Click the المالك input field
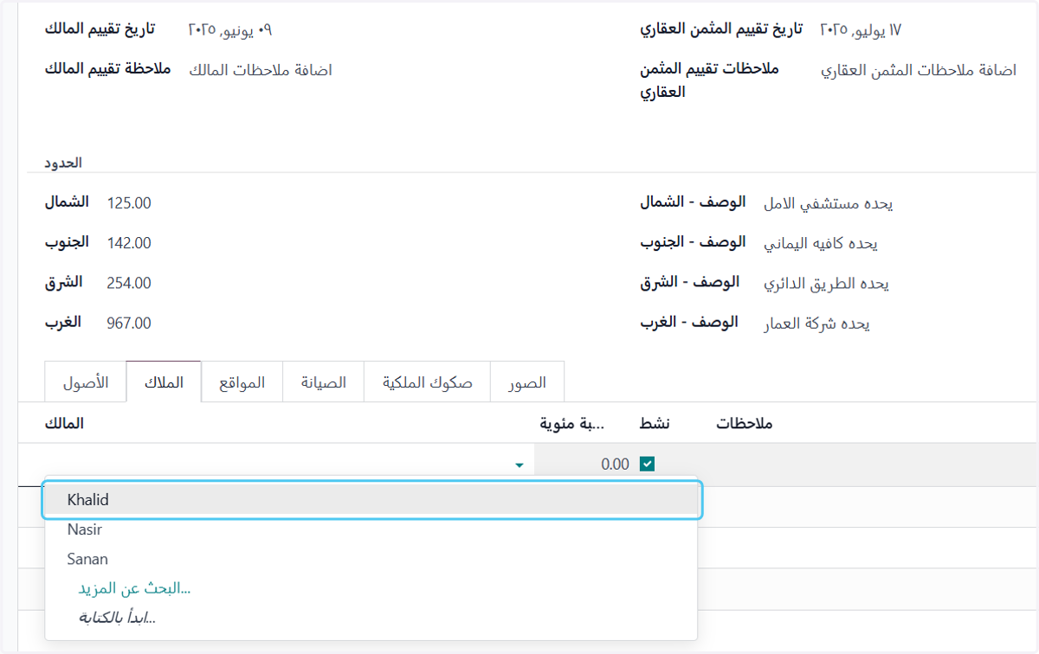This screenshot has height=654, width=1039. [277, 465]
